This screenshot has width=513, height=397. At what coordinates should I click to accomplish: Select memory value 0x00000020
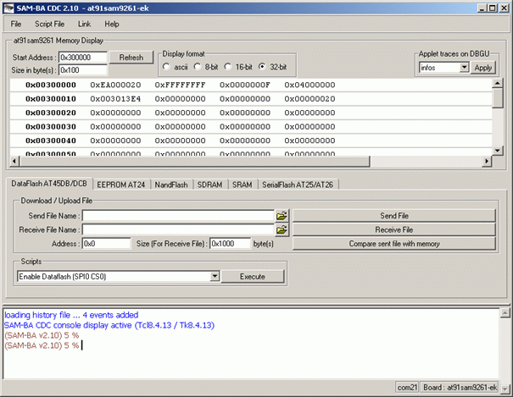(x=309, y=99)
